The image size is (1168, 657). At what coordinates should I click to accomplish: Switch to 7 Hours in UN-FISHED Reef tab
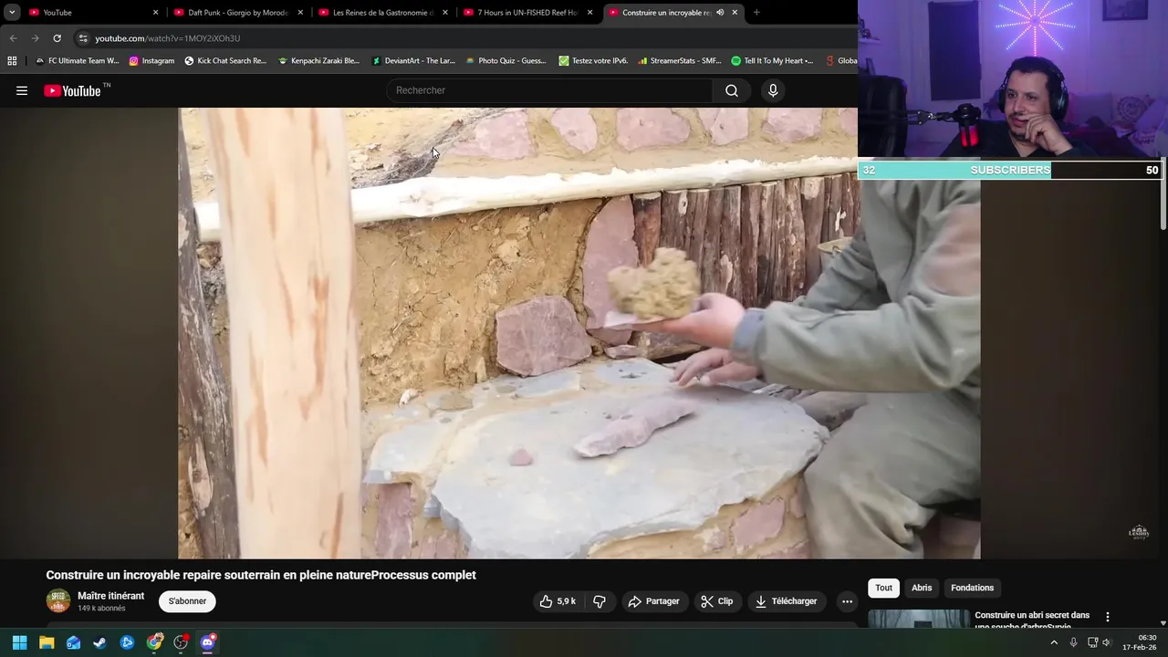527,13
